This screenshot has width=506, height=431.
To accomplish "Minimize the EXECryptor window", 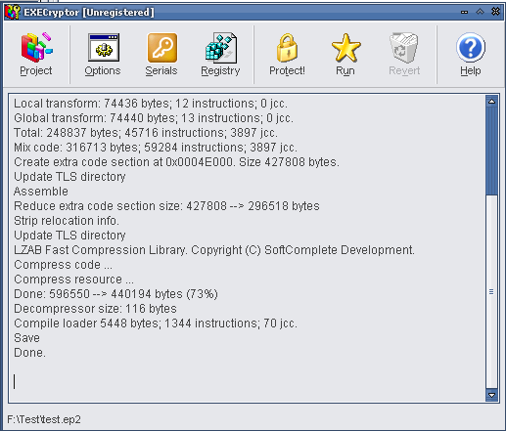I will (x=464, y=12).
